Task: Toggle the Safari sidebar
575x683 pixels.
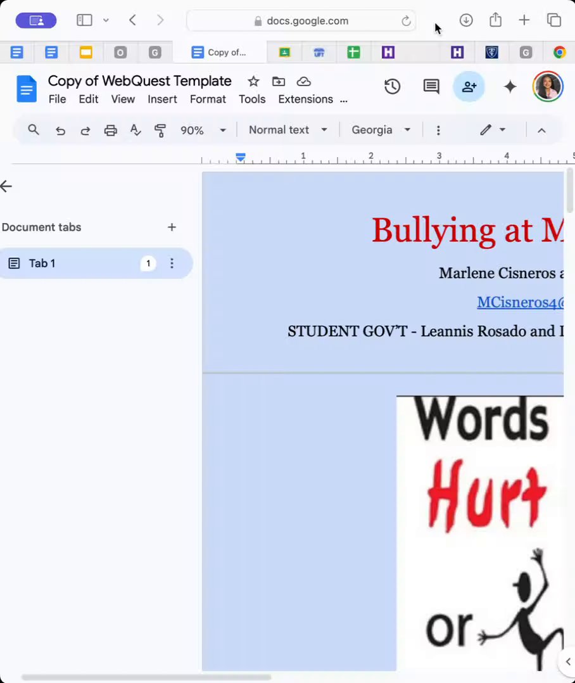Action: click(x=84, y=20)
